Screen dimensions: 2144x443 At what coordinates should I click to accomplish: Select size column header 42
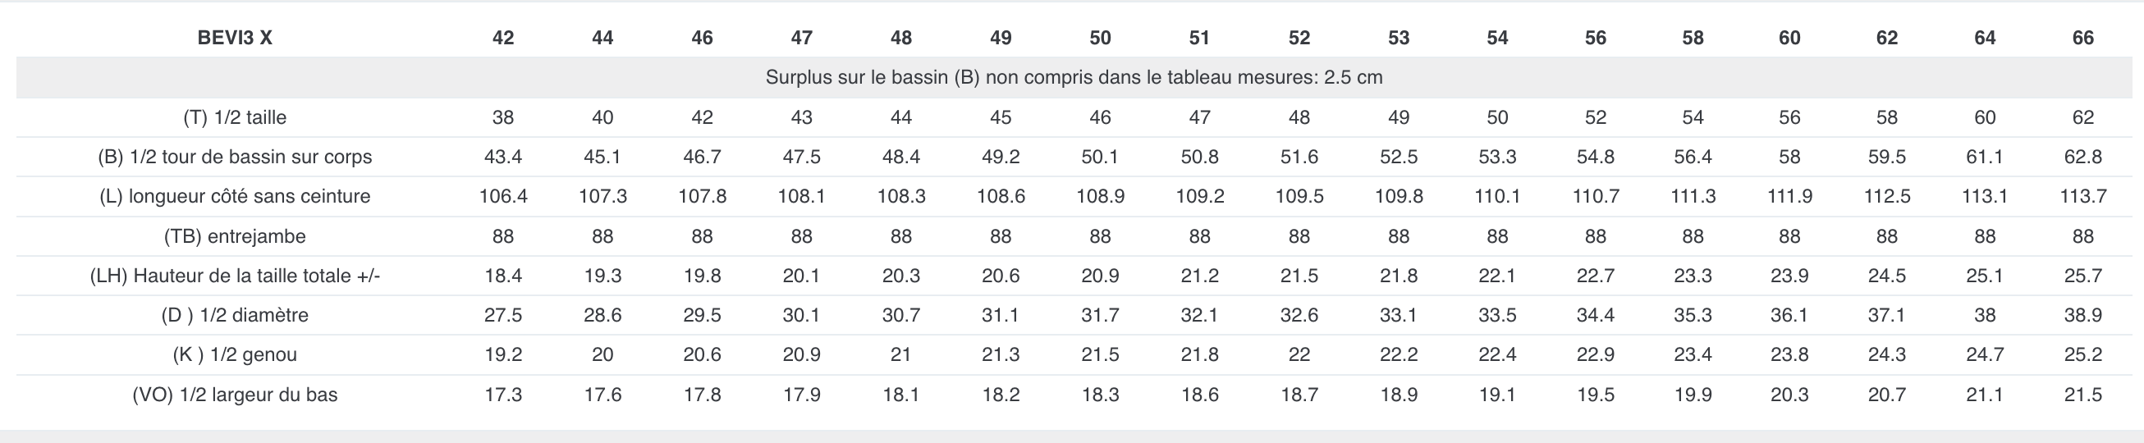(502, 38)
